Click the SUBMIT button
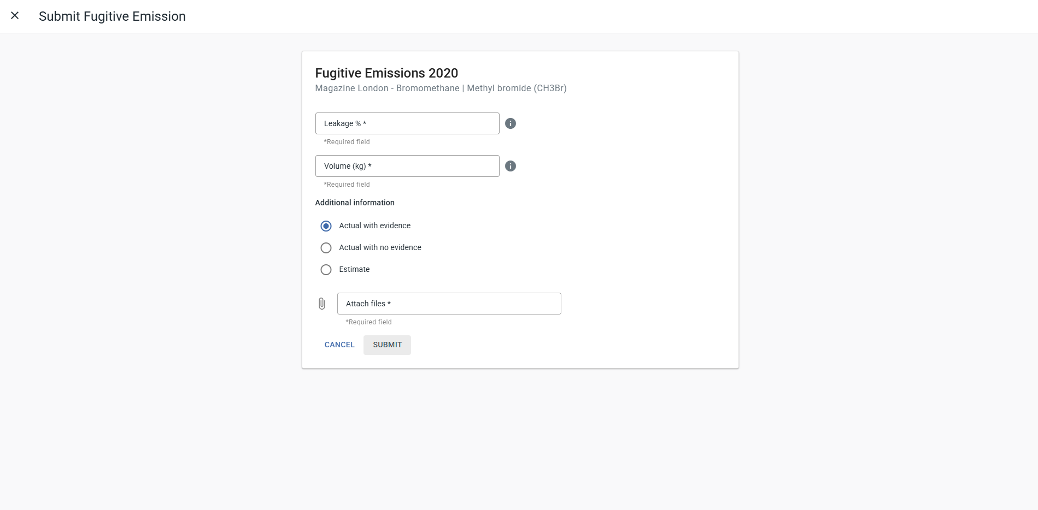This screenshot has width=1038, height=510. pyautogui.click(x=387, y=345)
